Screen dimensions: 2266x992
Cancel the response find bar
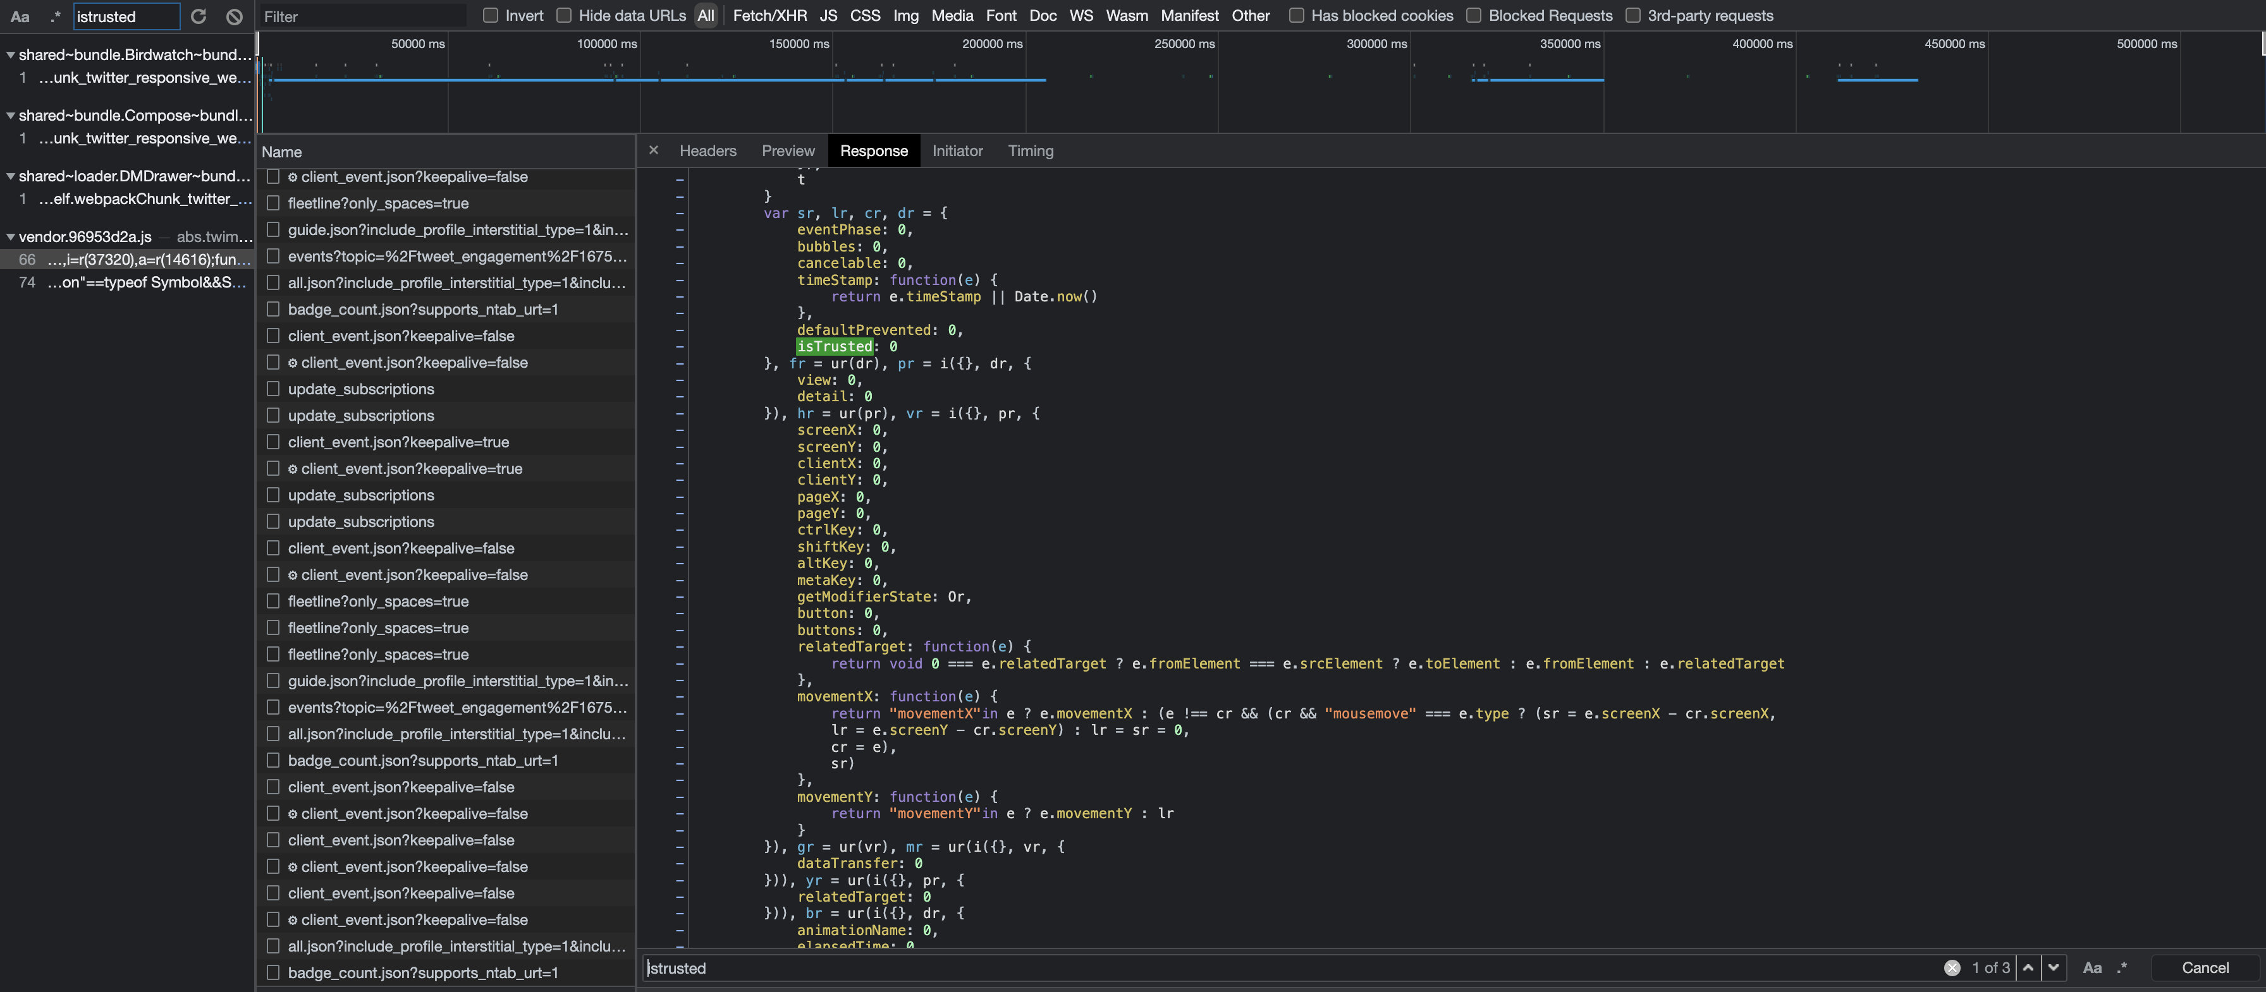click(2205, 967)
